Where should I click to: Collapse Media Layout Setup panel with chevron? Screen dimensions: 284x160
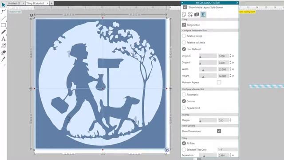pyautogui.click(x=182, y=3)
